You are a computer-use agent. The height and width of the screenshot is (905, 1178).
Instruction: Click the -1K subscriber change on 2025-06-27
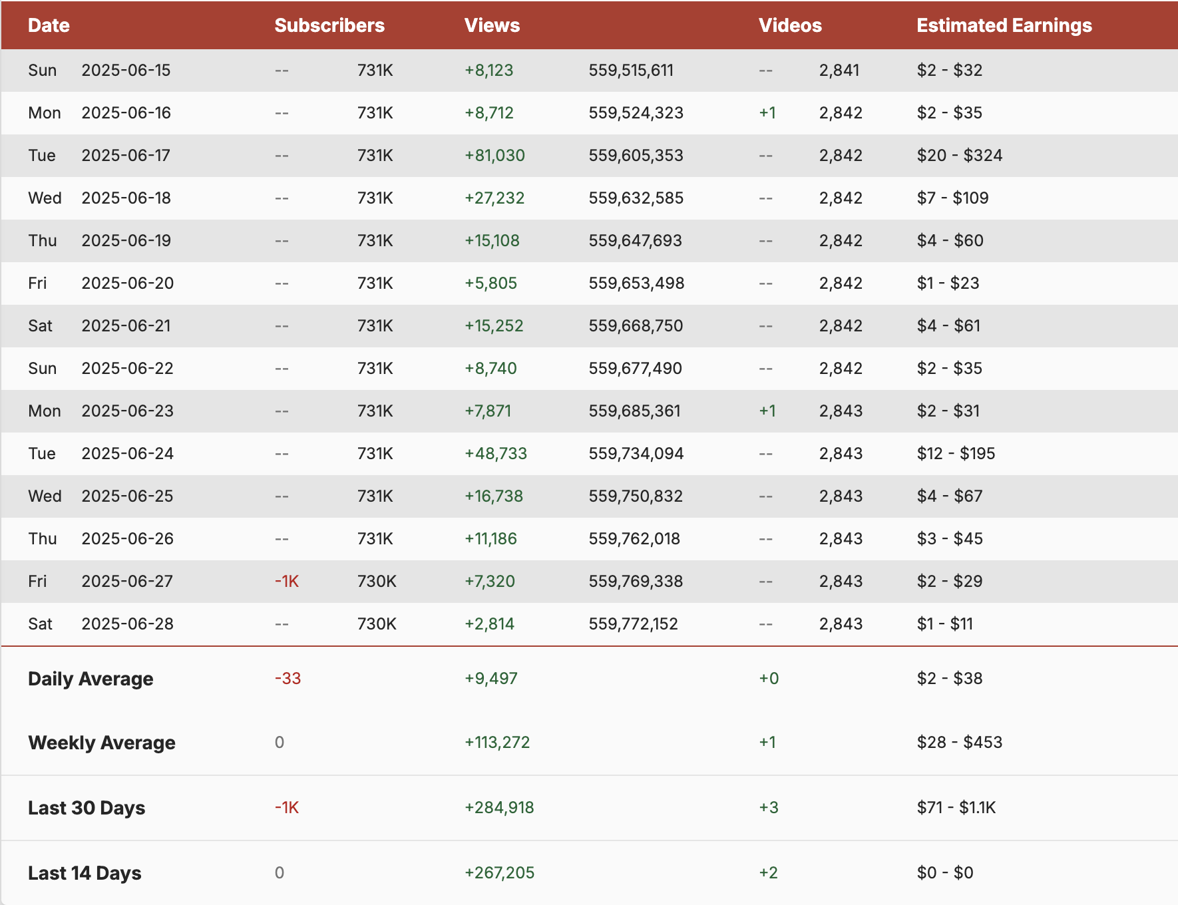(287, 582)
